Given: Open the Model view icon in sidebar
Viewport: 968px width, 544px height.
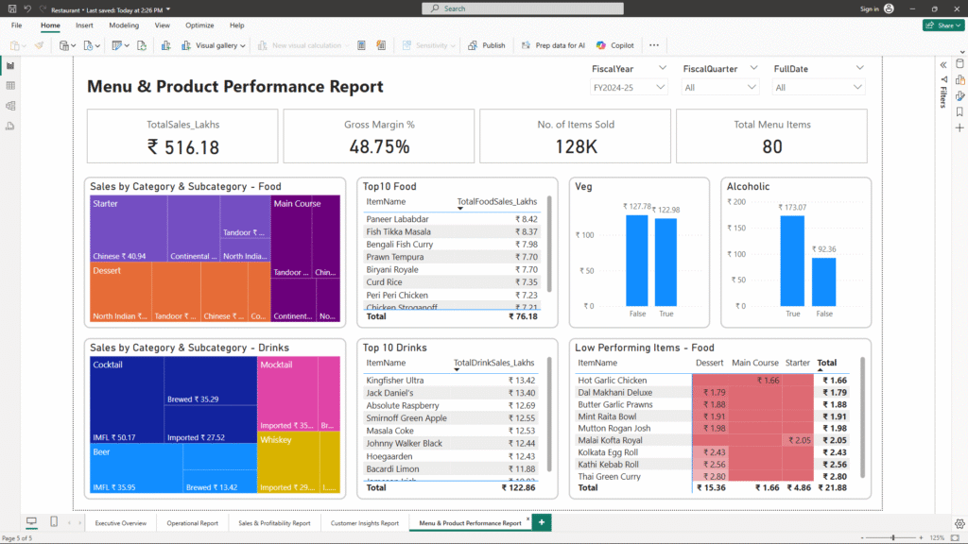Looking at the screenshot, I should point(10,104).
